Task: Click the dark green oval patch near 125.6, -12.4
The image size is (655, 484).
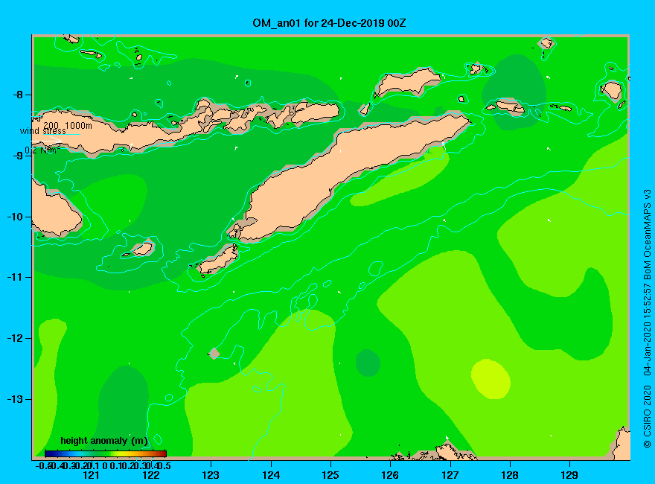Action: [368, 363]
